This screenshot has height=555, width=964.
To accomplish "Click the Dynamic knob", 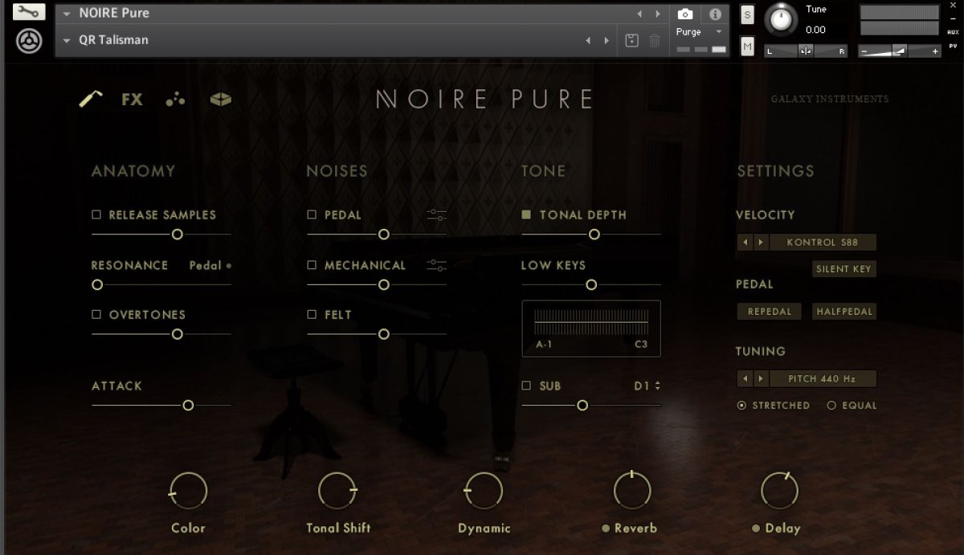I will point(484,491).
